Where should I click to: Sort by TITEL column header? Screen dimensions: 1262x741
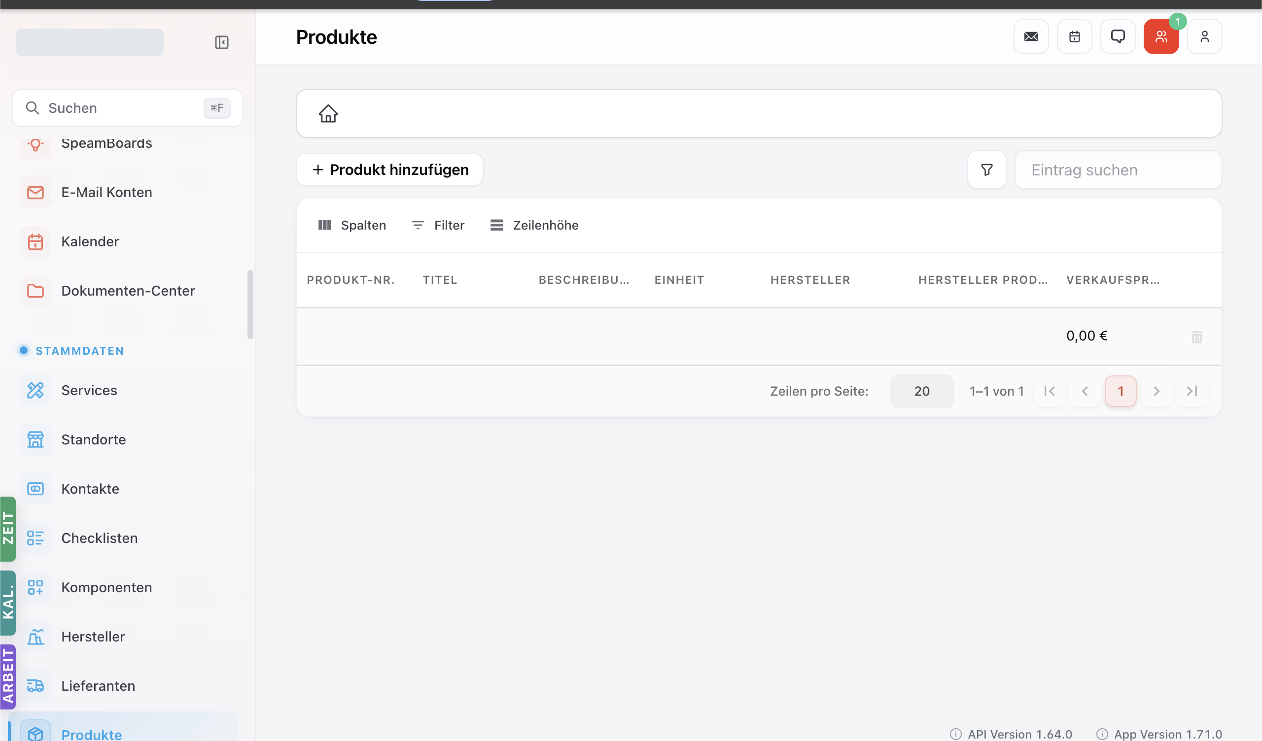click(x=440, y=280)
